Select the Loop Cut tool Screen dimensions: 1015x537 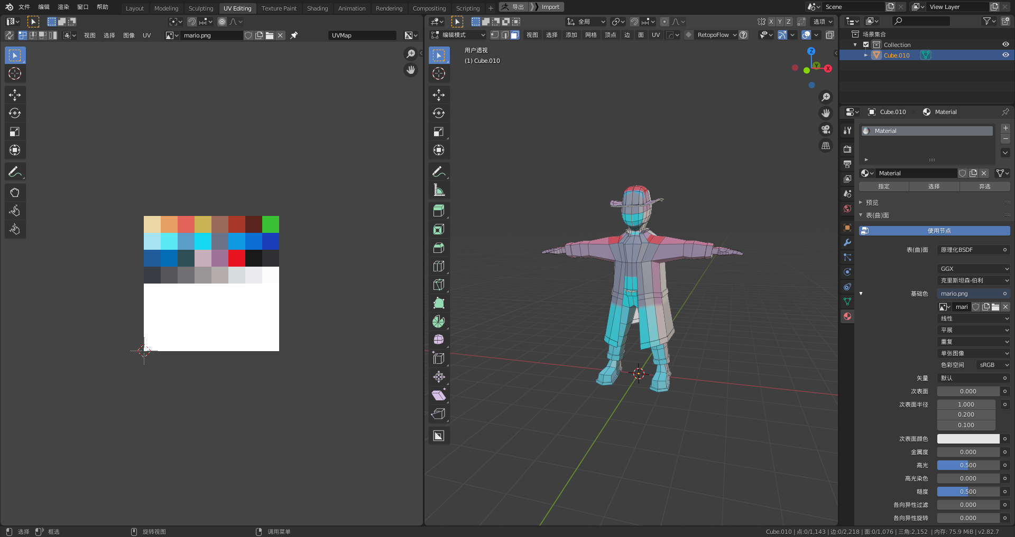(439, 266)
